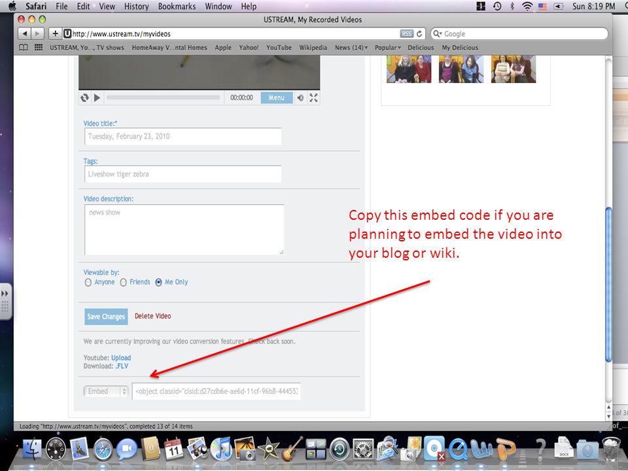Select the Anyone radio button

pyautogui.click(x=88, y=283)
